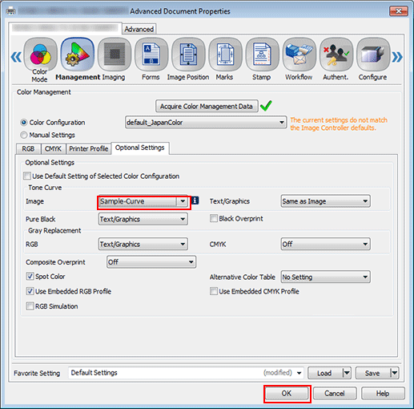The image size is (414, 409).
Task: Click the Load button
Action: (x=325, y=373)
